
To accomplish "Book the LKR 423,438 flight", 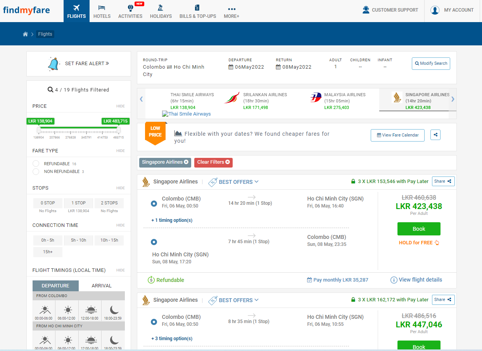I will coord(419,229).
